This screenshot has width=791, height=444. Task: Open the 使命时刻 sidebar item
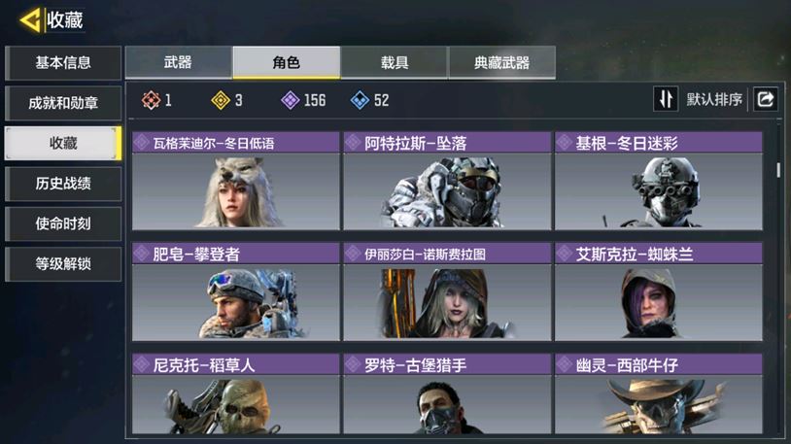(x=63, y=223)
